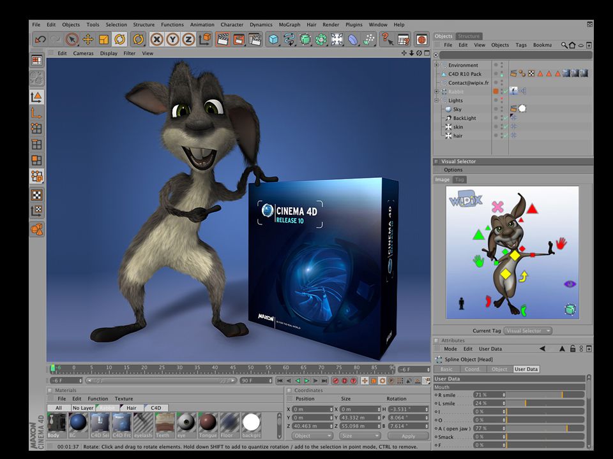Click the blue capsule deformer icon
This screenshot has width=613, height=459.
[x=353, y=40]
